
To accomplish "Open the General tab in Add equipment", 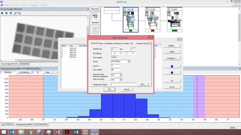I will [x=94, y=43].
